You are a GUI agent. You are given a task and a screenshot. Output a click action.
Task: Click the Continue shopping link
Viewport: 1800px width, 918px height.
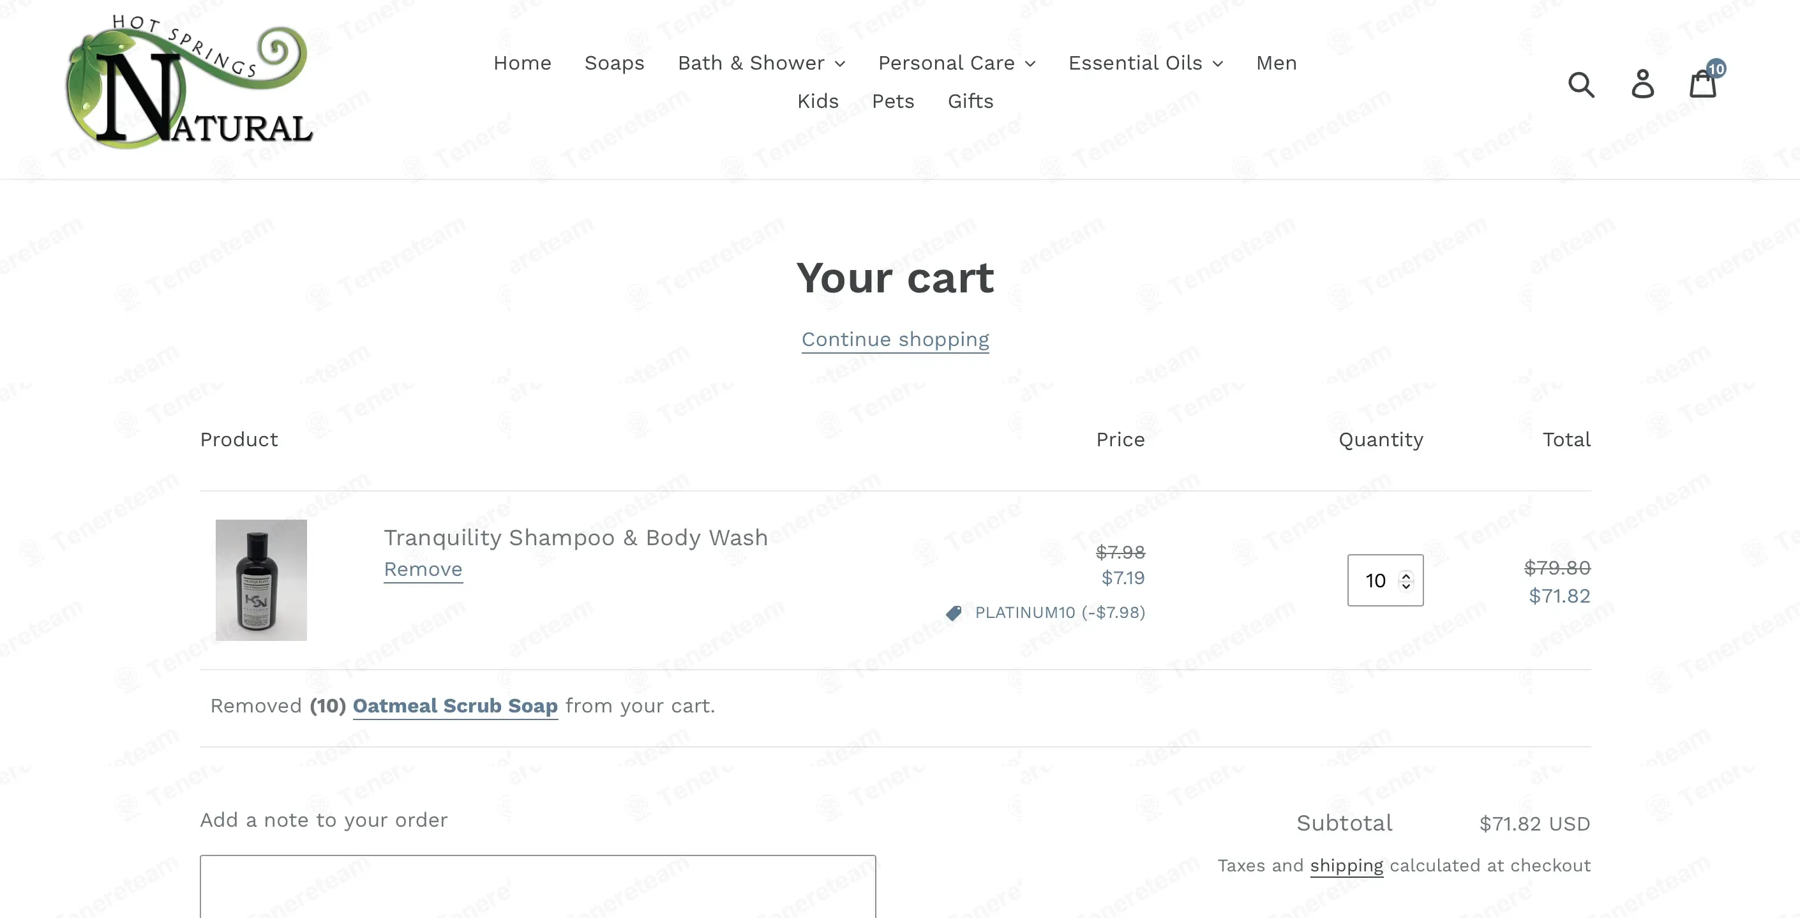point(895,340)
